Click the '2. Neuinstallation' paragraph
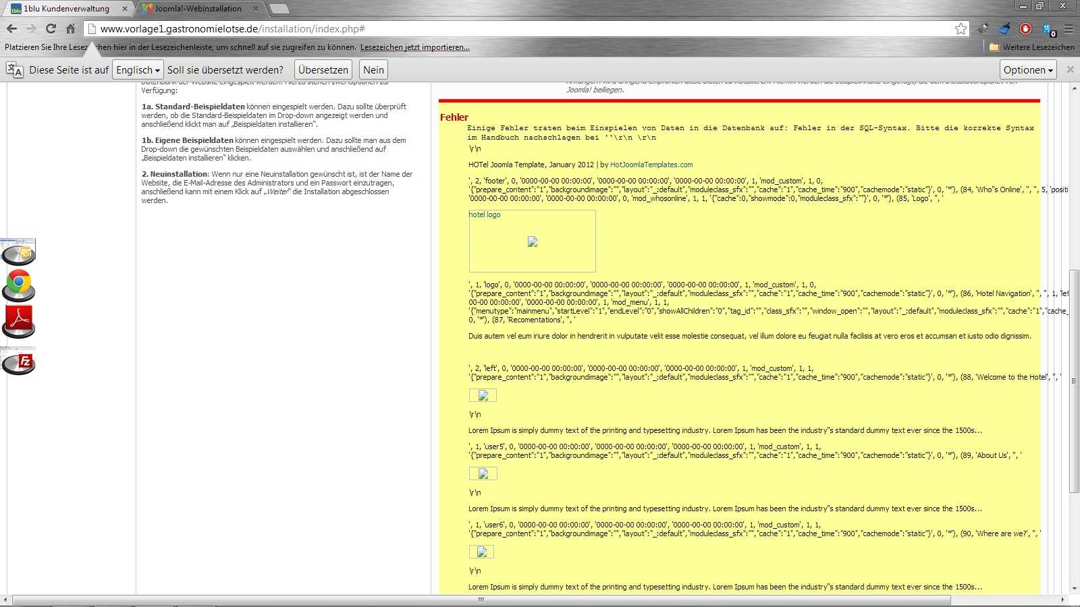Image resolution: width=1080 pixels, height=607 pixels. click(277, 187)
